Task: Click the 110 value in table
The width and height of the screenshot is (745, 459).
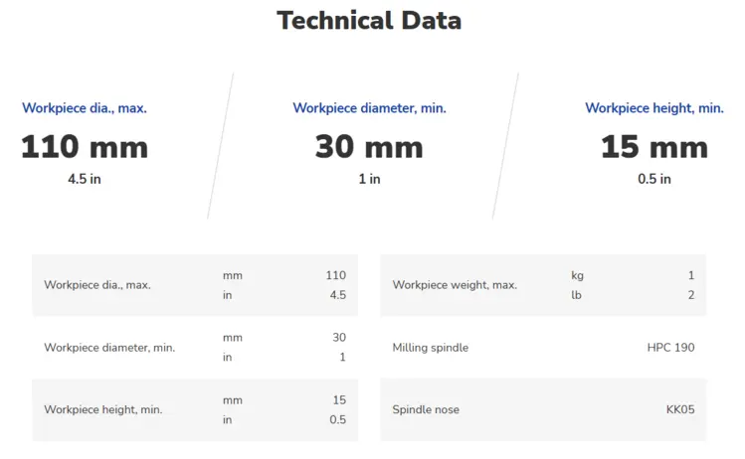Action: (x=336, y=275)
